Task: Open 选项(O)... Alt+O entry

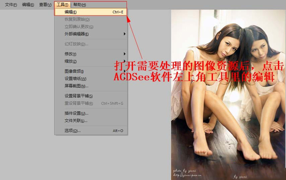Action: [x=91, y=131]
